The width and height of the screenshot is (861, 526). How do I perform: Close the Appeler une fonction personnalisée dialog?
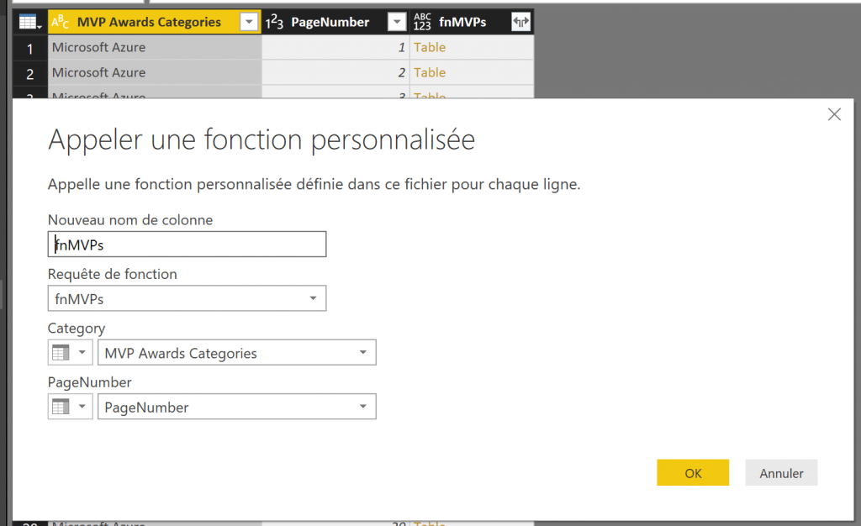pyautogui.click(x=834, y=114)
